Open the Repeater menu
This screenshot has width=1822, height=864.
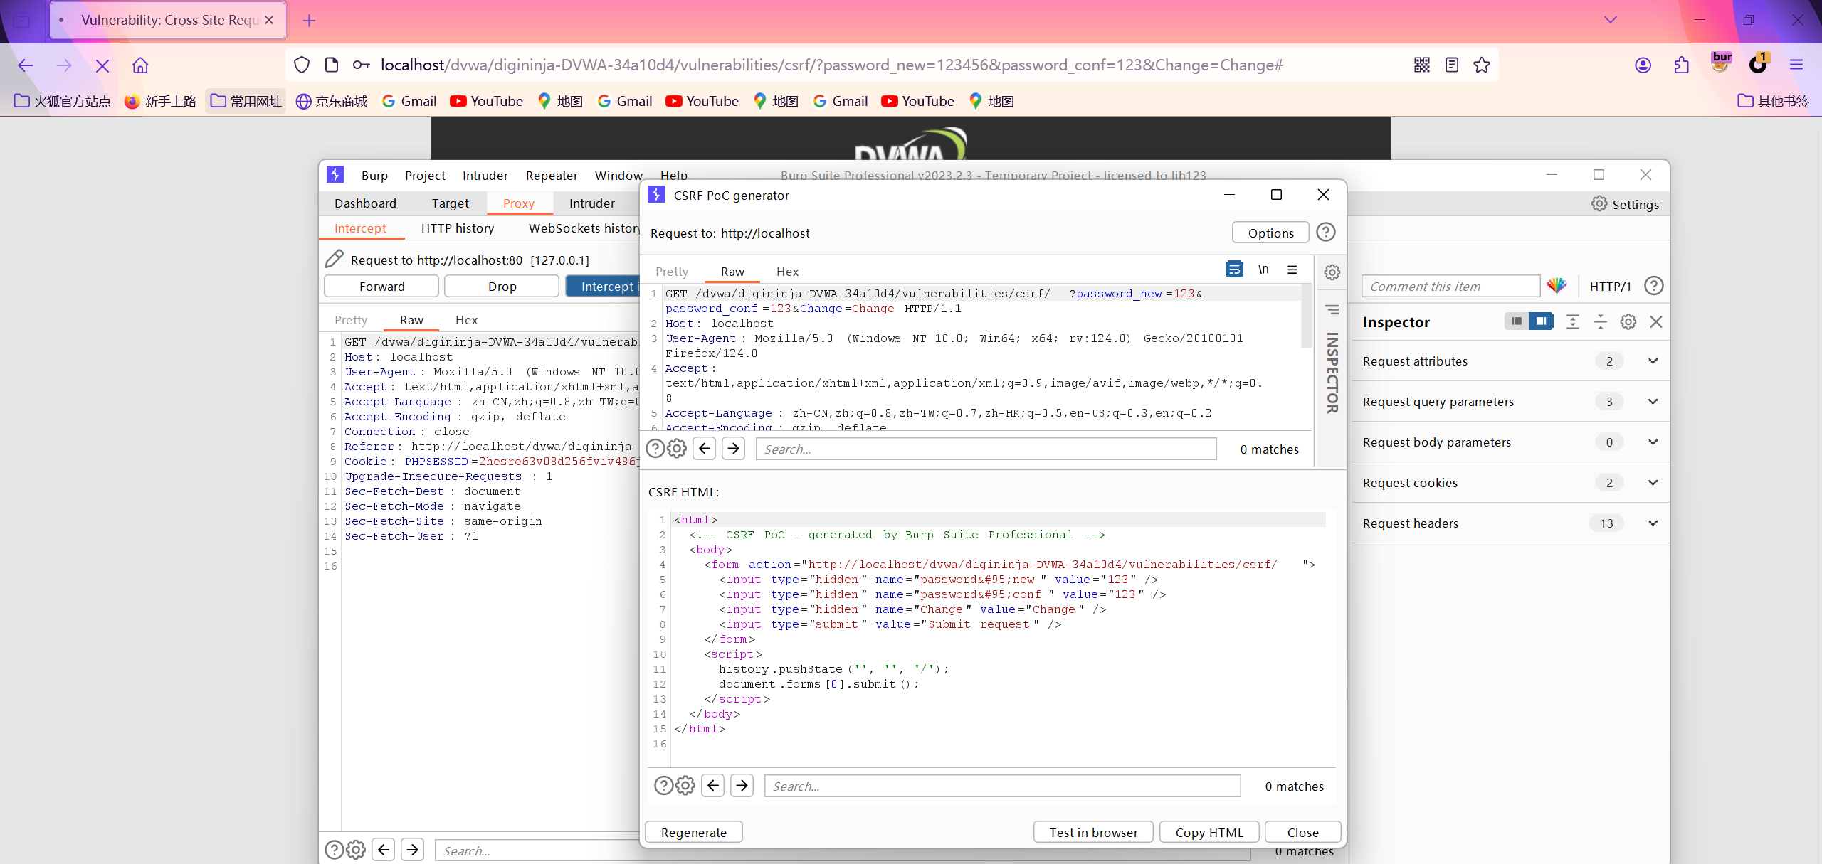pyautogui.click(x=552, y=175)
